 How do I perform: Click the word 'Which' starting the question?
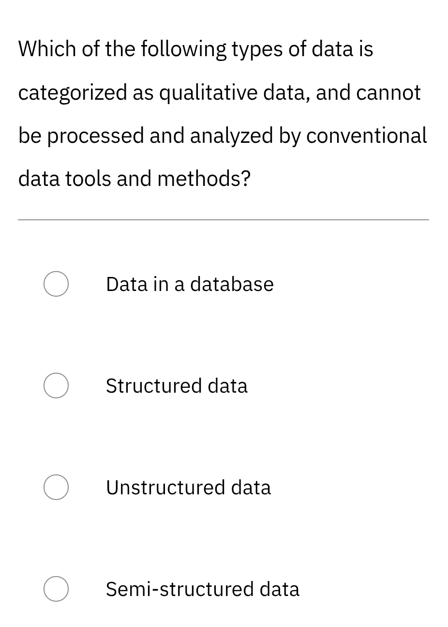47,49
